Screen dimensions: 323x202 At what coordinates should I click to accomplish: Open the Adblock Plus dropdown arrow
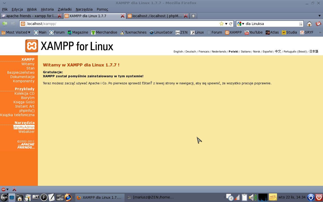(x=8, y=189)
